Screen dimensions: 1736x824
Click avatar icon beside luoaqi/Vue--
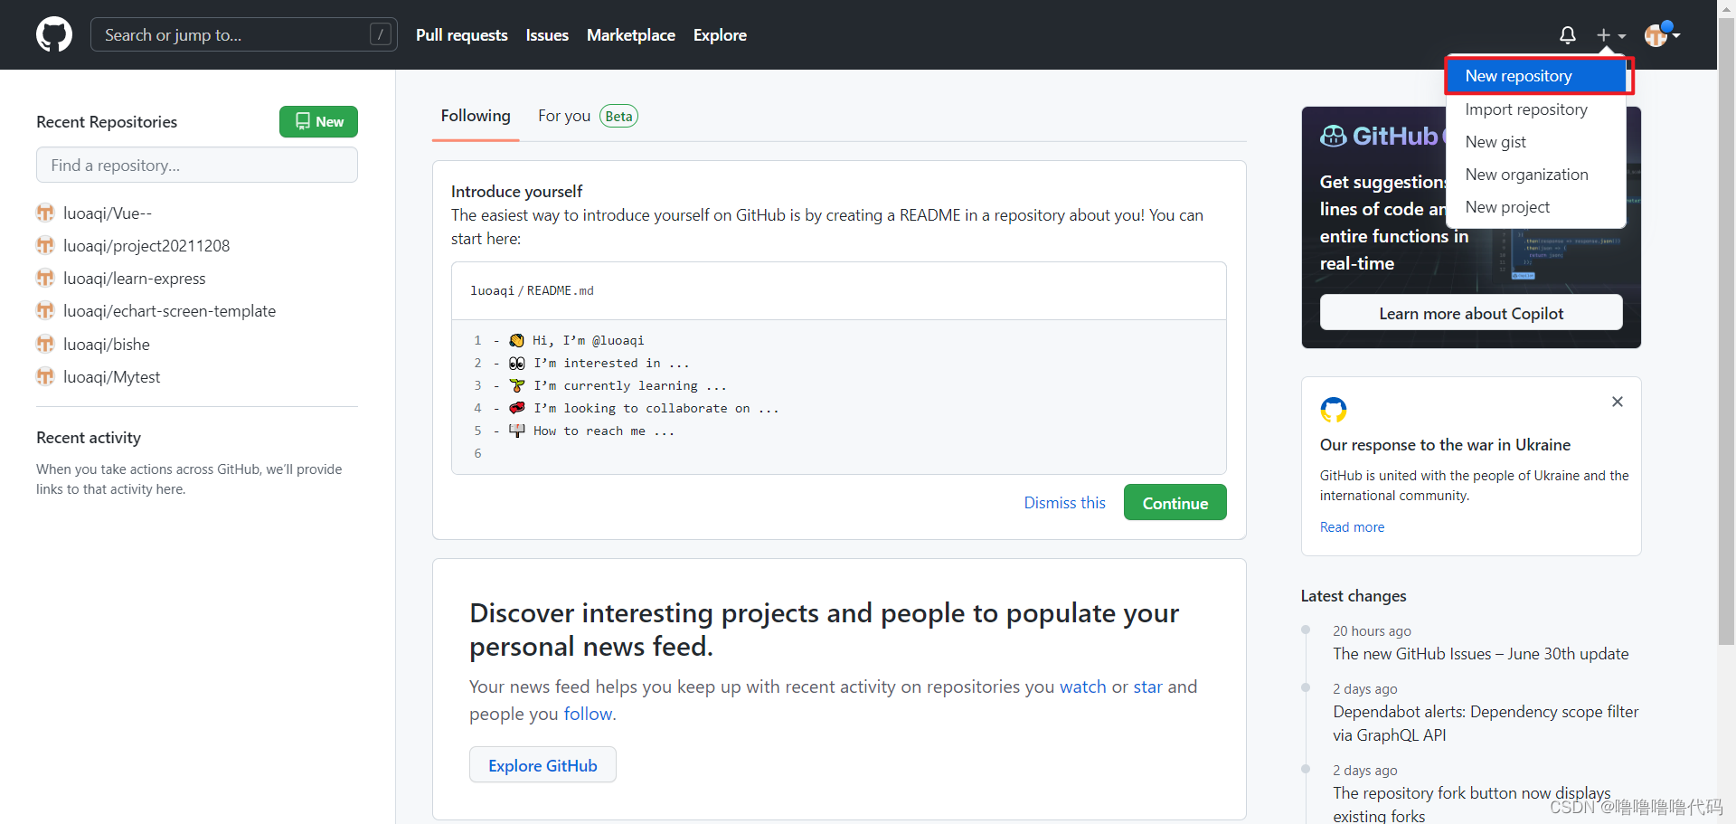45,213
